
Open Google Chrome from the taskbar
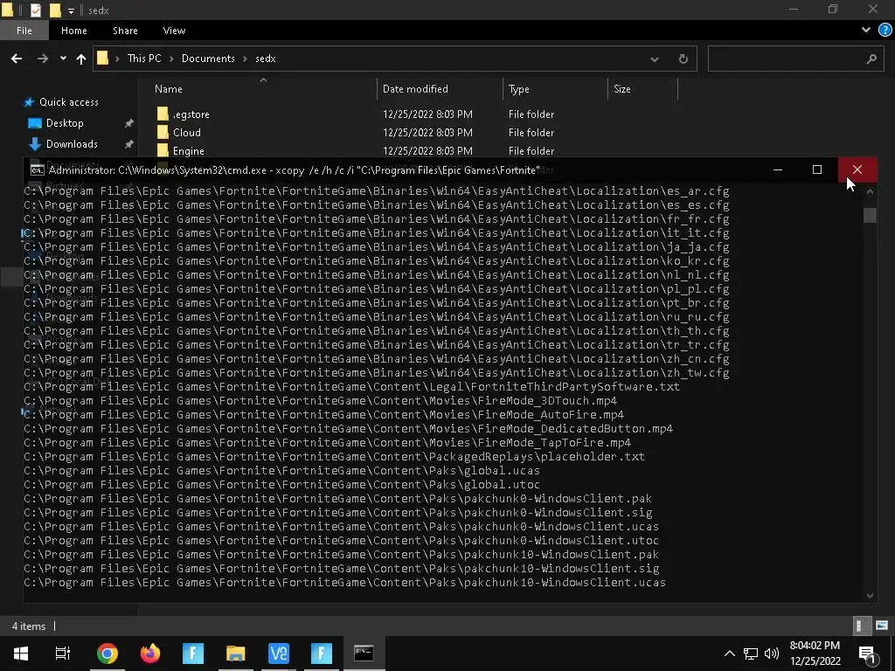107,654
